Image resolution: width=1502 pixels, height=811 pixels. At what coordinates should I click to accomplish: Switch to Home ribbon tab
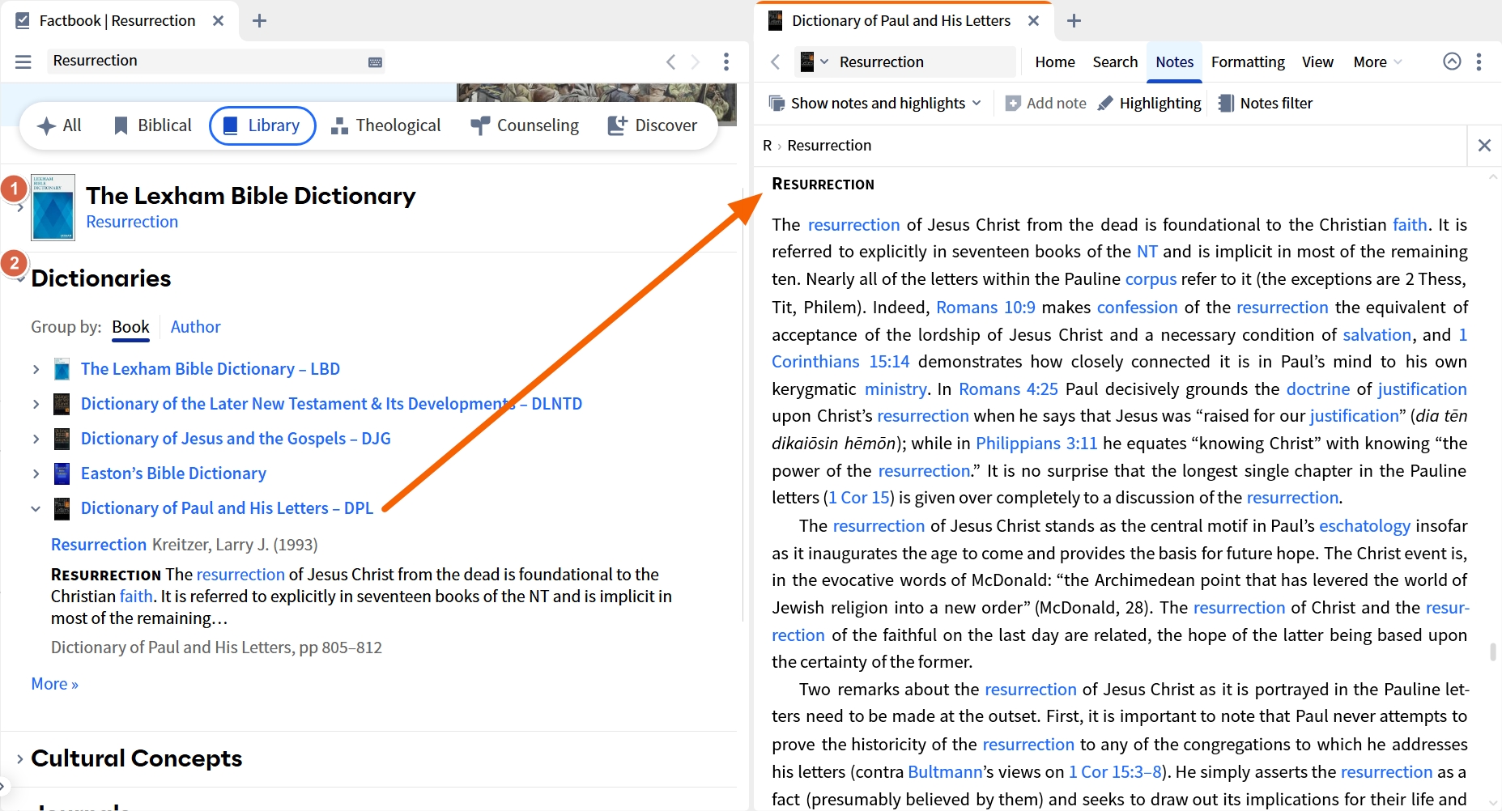(x=1055, y=62)
